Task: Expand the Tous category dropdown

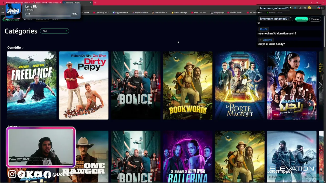Action: pos(55,31)
